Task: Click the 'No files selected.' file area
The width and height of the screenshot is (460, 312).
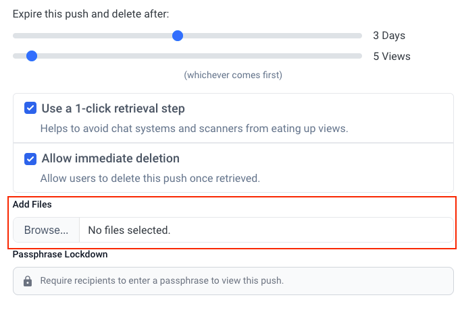Action: (266, 230)
